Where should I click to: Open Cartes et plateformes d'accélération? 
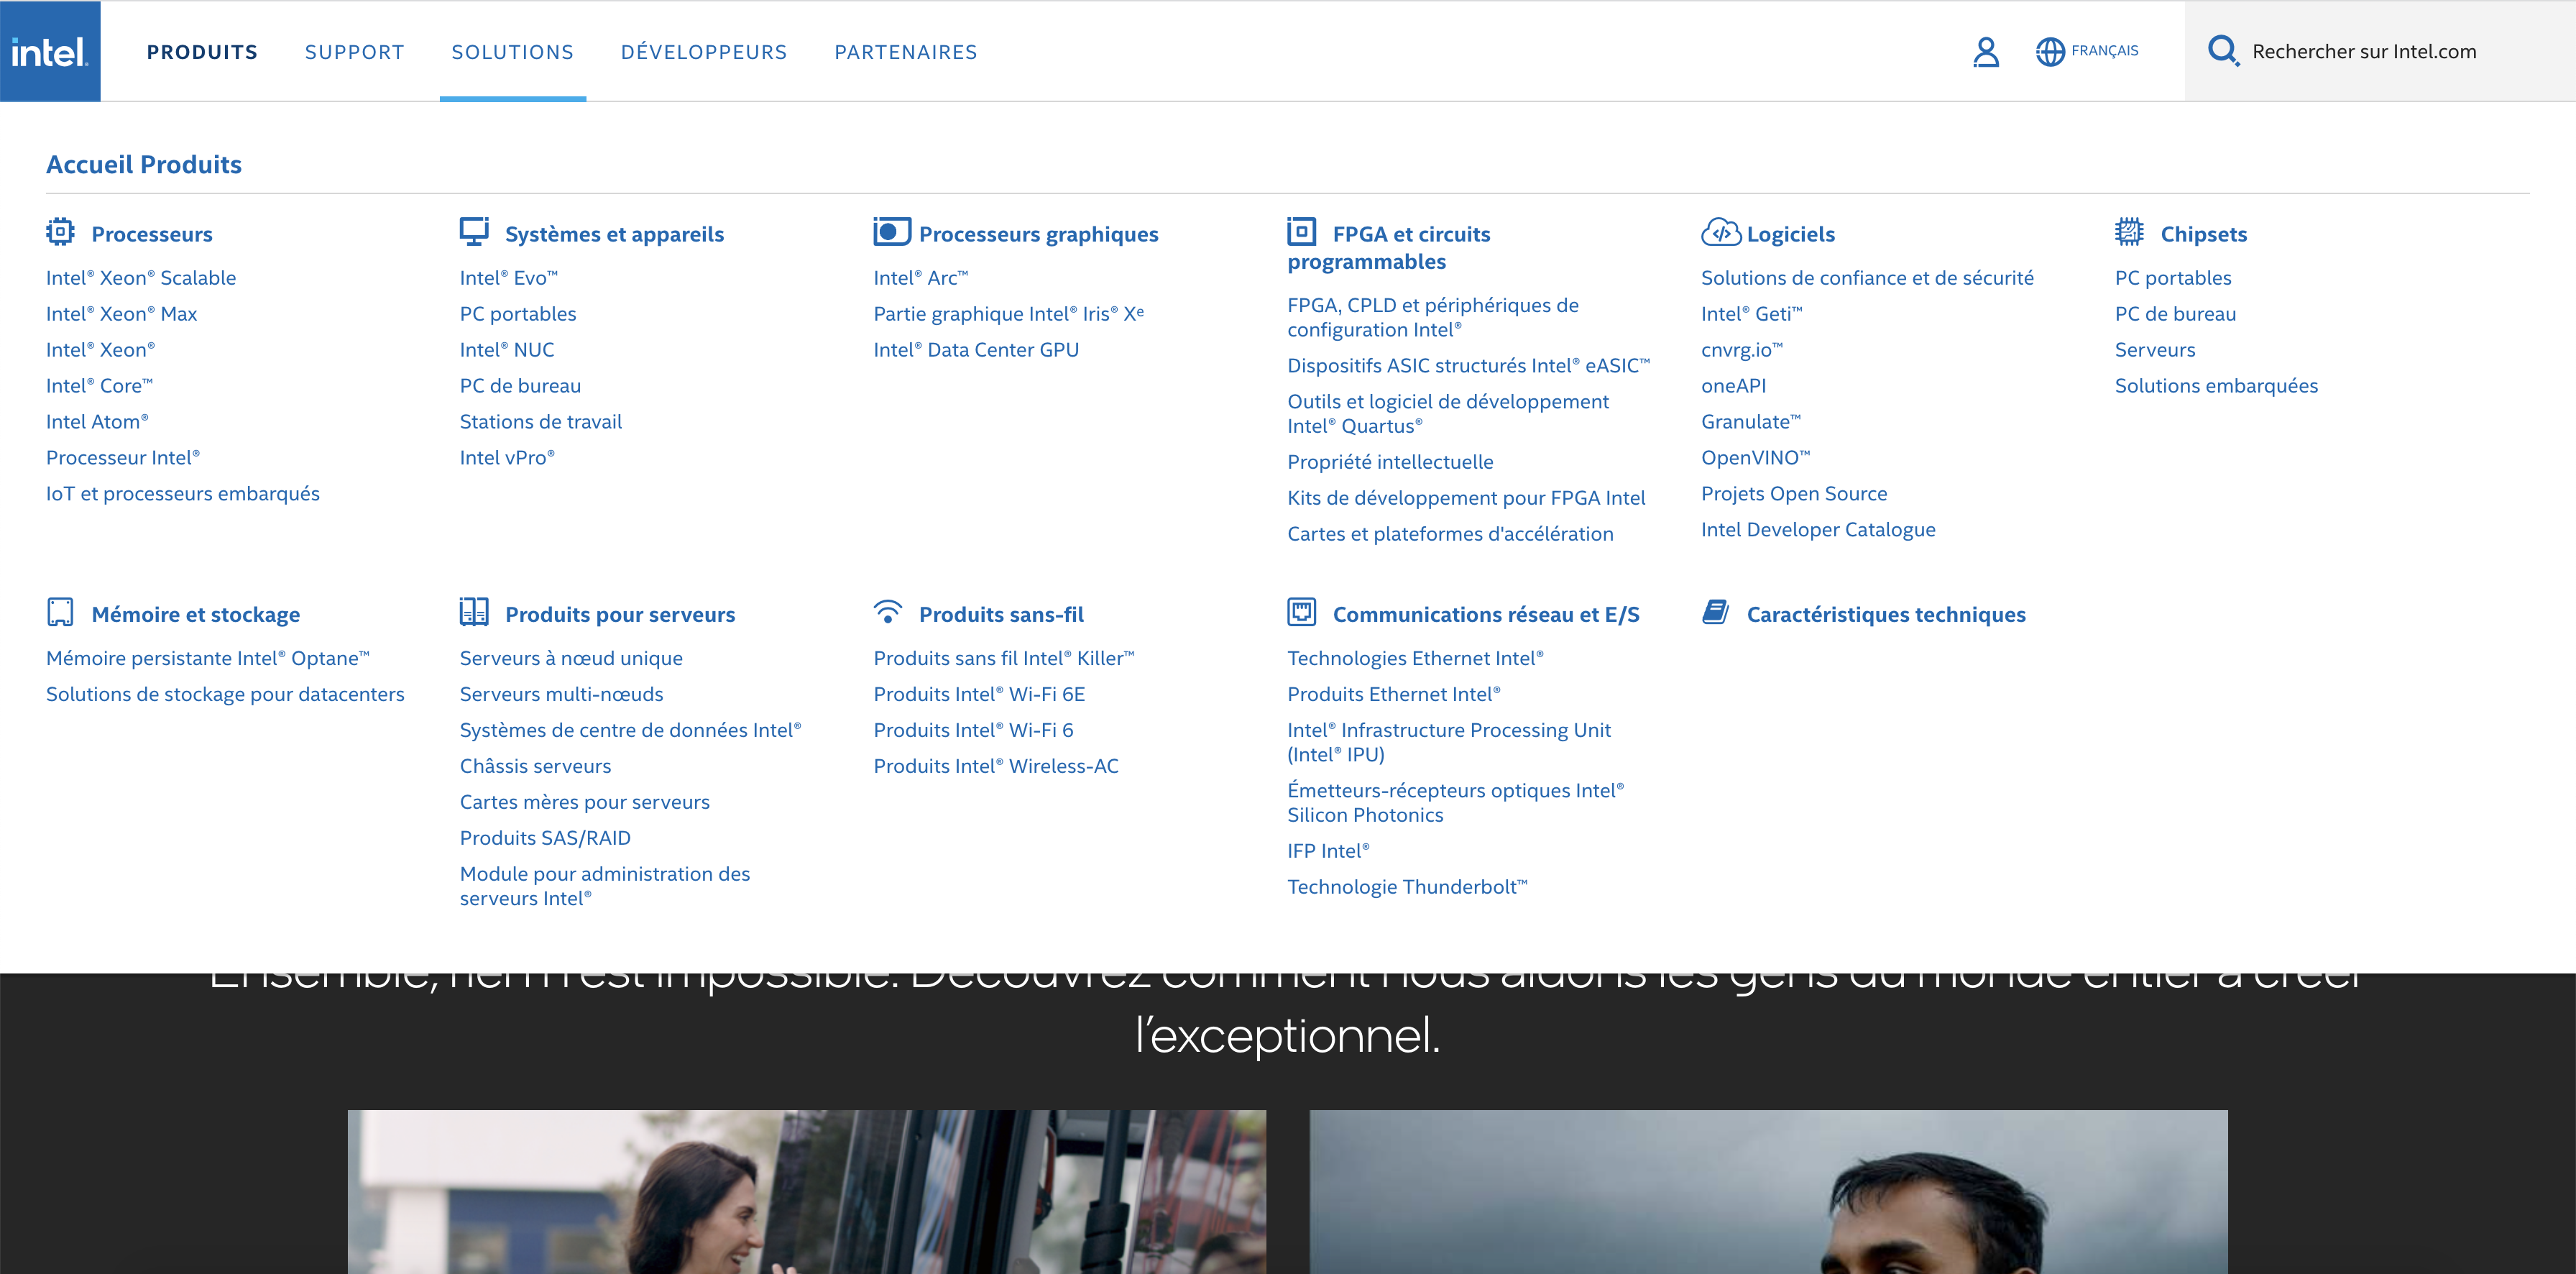(x=1450, y=534)
